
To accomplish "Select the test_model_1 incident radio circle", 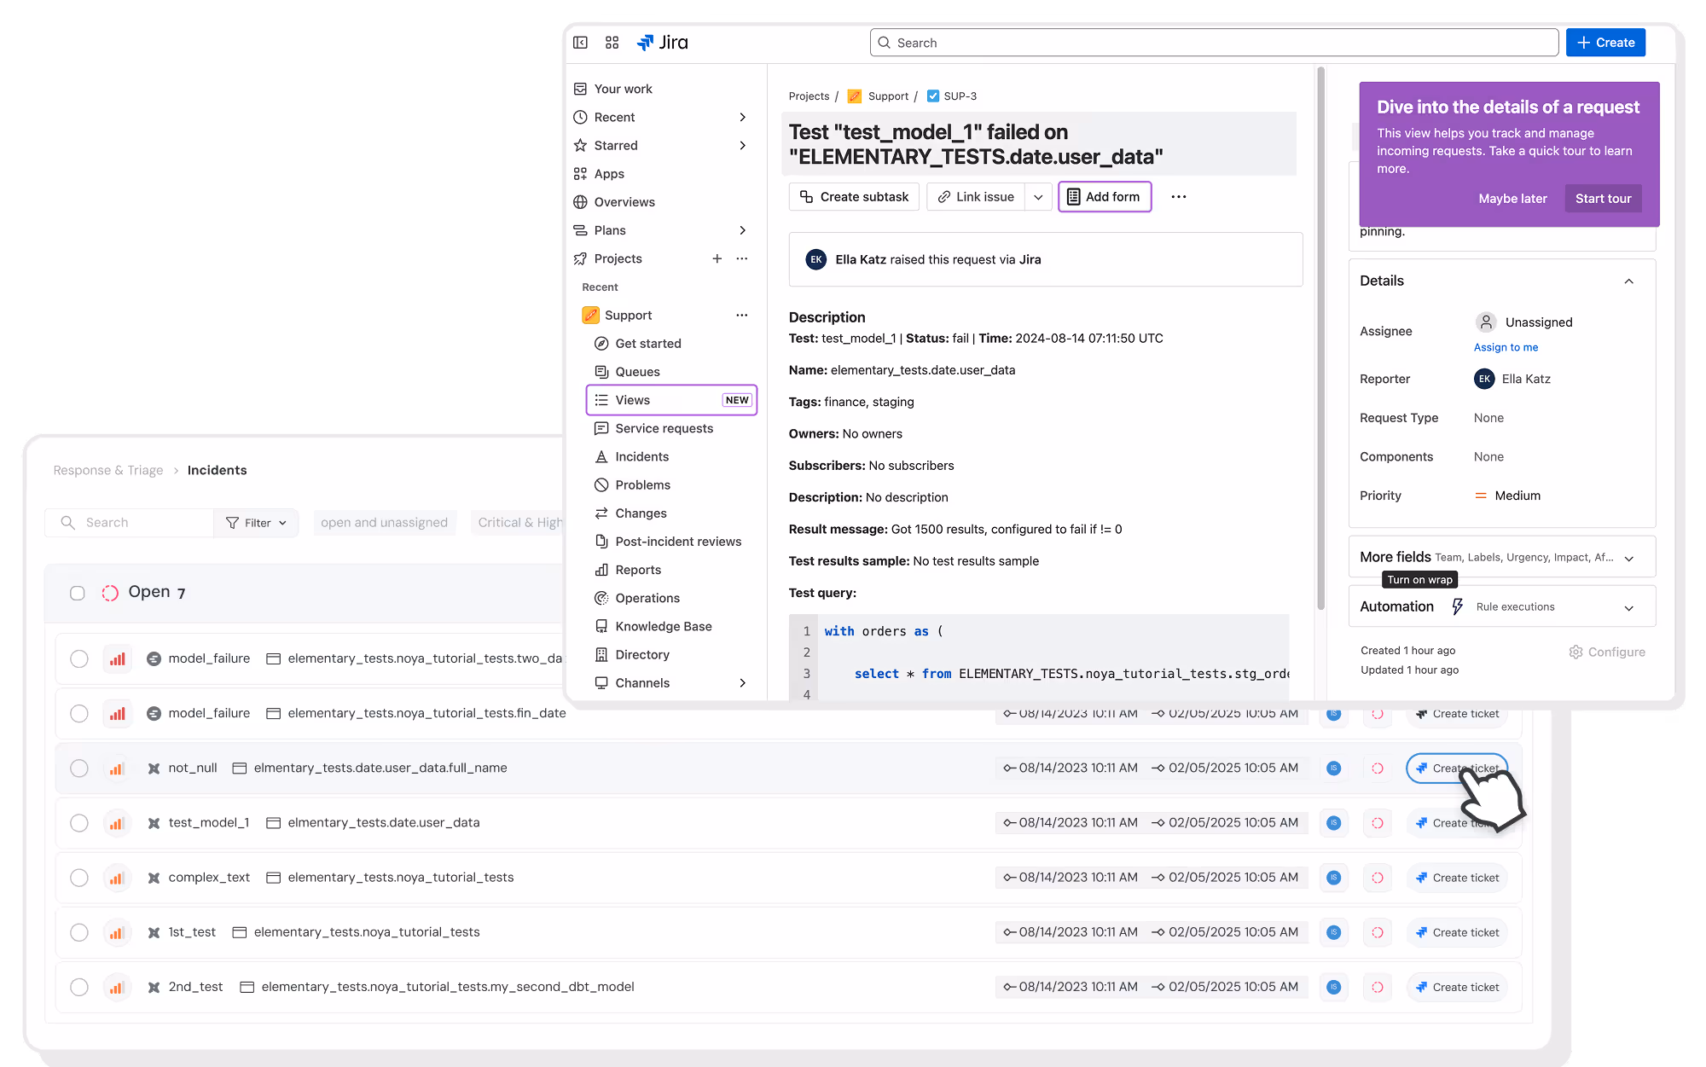I will click(x=79, y=823).
